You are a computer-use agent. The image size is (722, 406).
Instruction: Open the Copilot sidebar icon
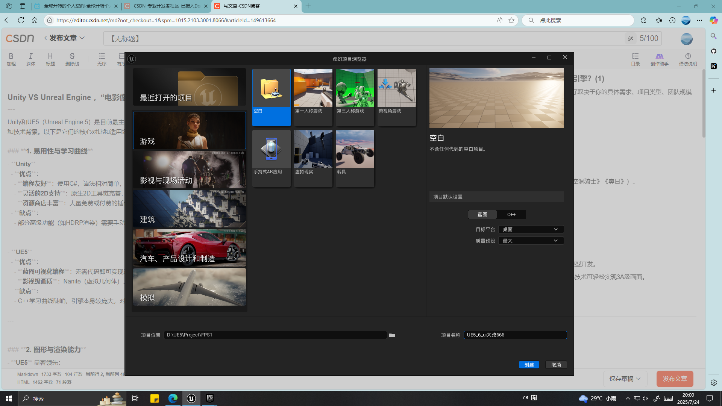point(713,20)
